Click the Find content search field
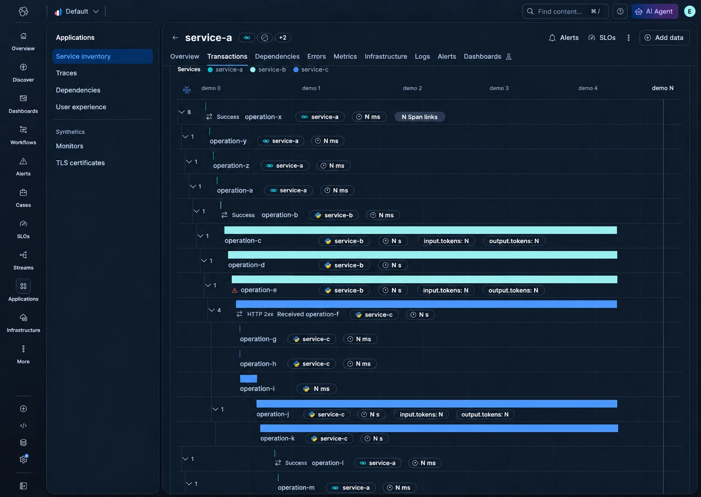The height and width of the screenshot is (497, 701). 565,11
